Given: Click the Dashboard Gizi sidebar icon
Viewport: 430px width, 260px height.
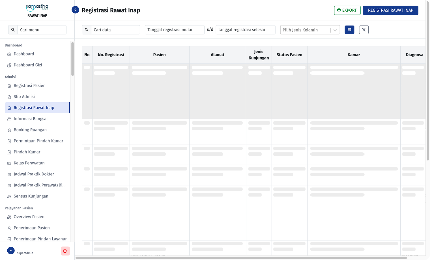Looking at the screenshot, I should pos(9,65).
